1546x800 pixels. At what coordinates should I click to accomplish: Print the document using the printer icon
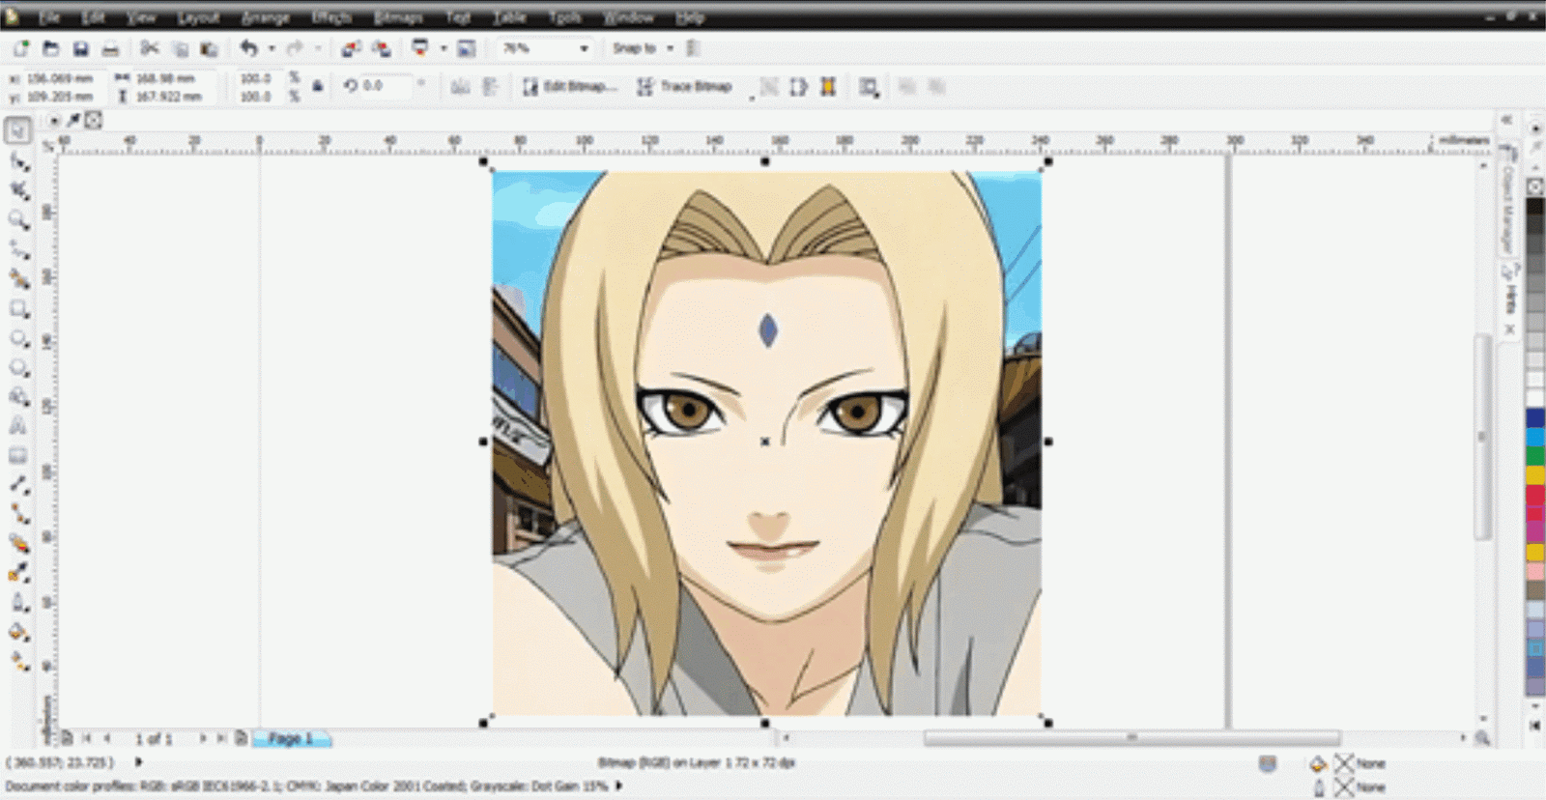point(111,48)
